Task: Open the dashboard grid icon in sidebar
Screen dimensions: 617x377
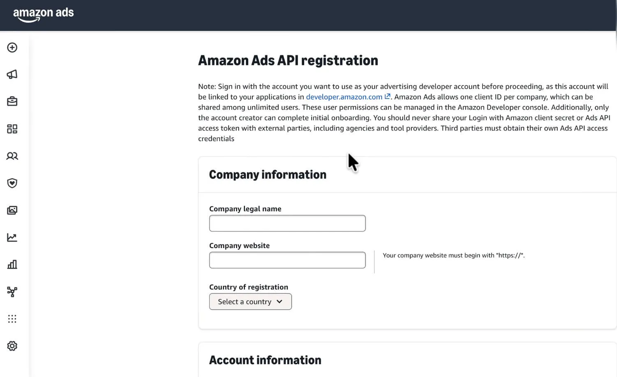Action: pyautogui.click(x=12, y=129)
